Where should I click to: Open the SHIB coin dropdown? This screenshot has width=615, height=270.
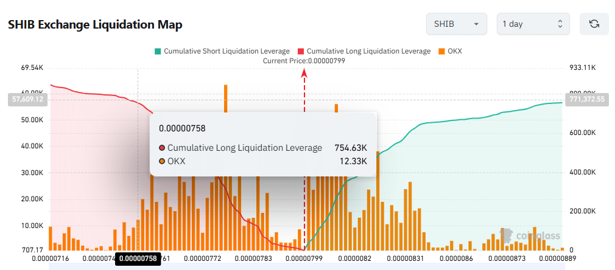click(456, 24)
